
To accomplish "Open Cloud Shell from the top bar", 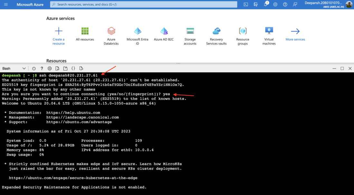I will coord(246,4).
